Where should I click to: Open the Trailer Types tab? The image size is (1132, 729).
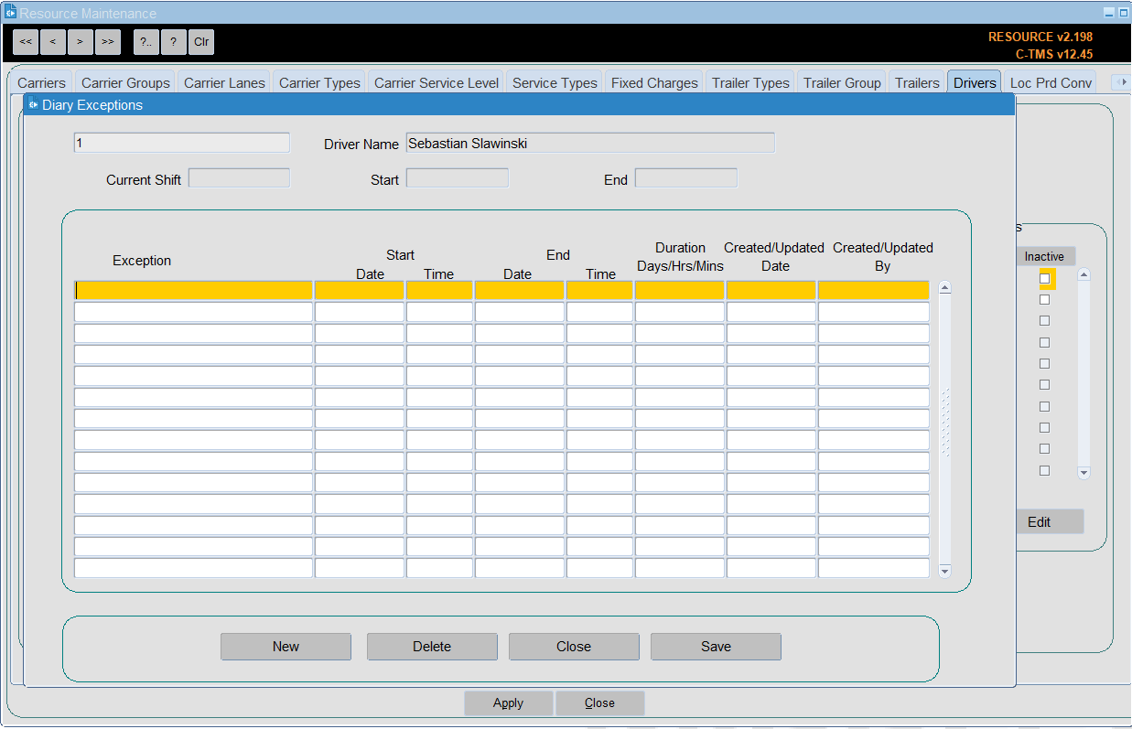click(x=750, y=82)
